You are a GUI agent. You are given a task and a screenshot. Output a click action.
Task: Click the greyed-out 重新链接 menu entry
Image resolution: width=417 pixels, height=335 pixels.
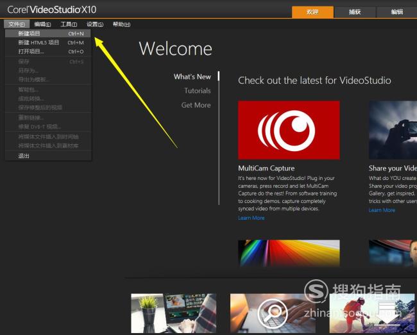pyautogui.click(x=48, y=118)
